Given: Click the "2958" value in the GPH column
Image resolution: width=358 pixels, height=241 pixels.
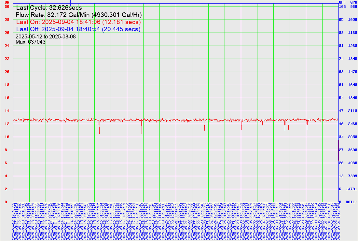Looking at the screenshot, I should (352, 137).
